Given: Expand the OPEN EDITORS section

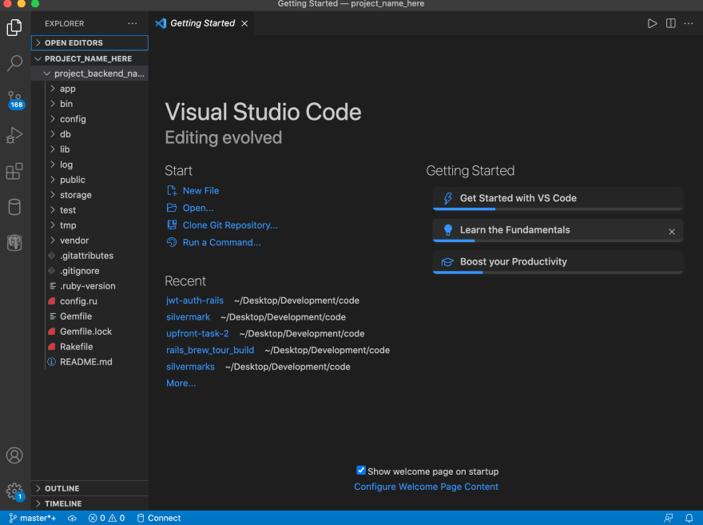Looking at the screenshot, I should pyautogui.click(x=89, y=42).
